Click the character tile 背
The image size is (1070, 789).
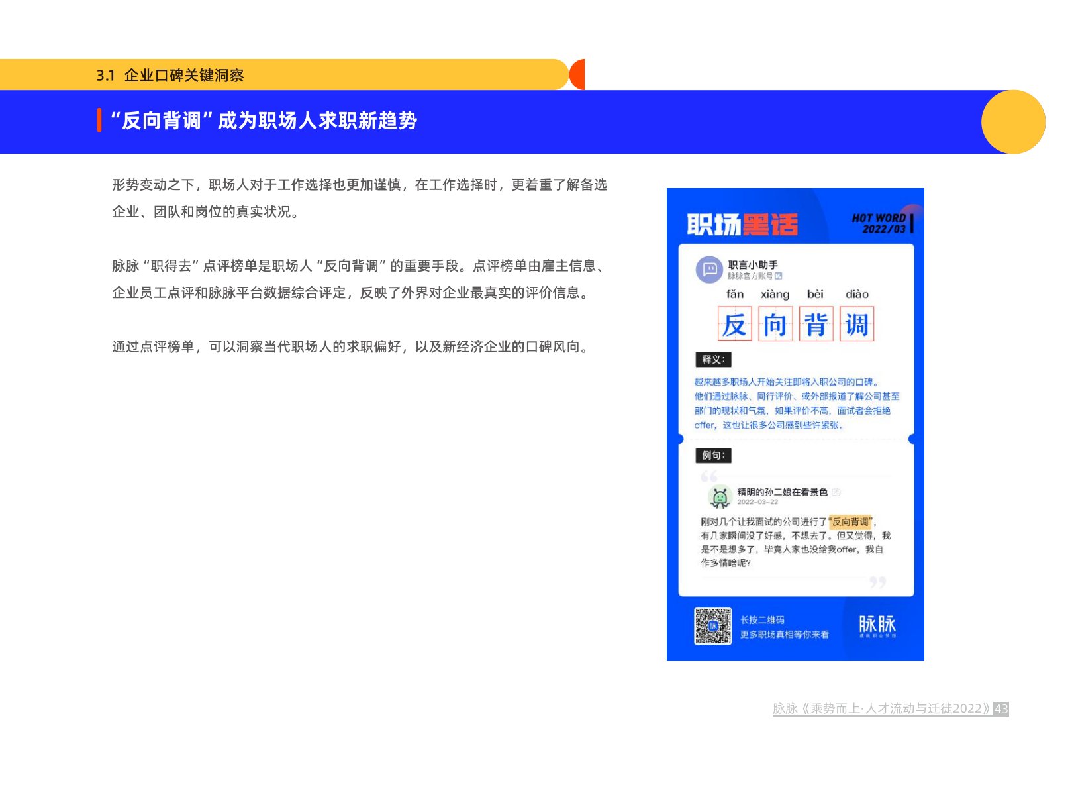816,324
